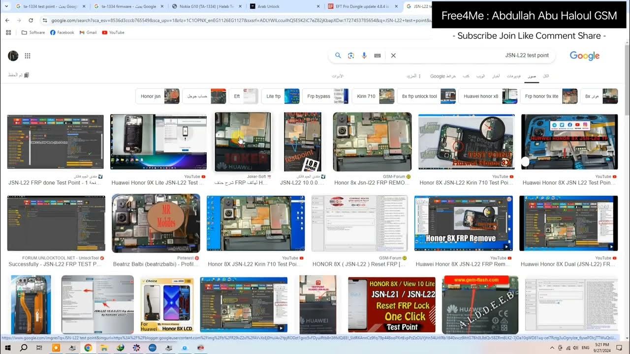This screenshot has width=630, height=354.
Task: Open the Google account profile avatar
Action: tap(13, 56)
